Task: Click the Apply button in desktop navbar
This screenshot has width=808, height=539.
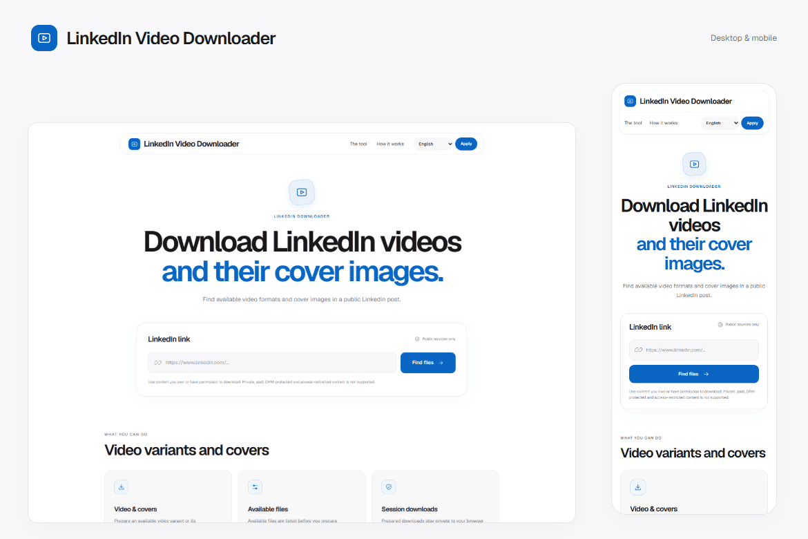Action: [466, 144]
